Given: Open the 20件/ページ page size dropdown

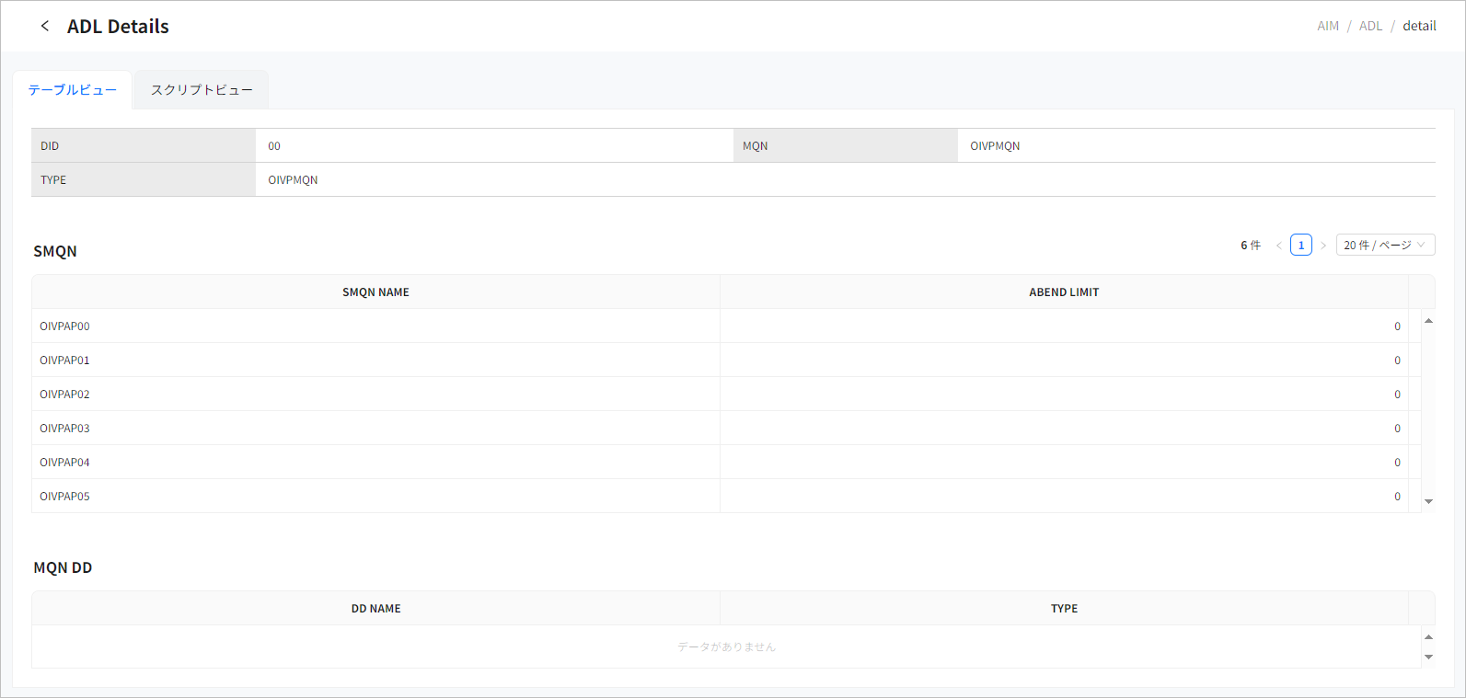Looking at the screenshot, I should coord(1384,246).
